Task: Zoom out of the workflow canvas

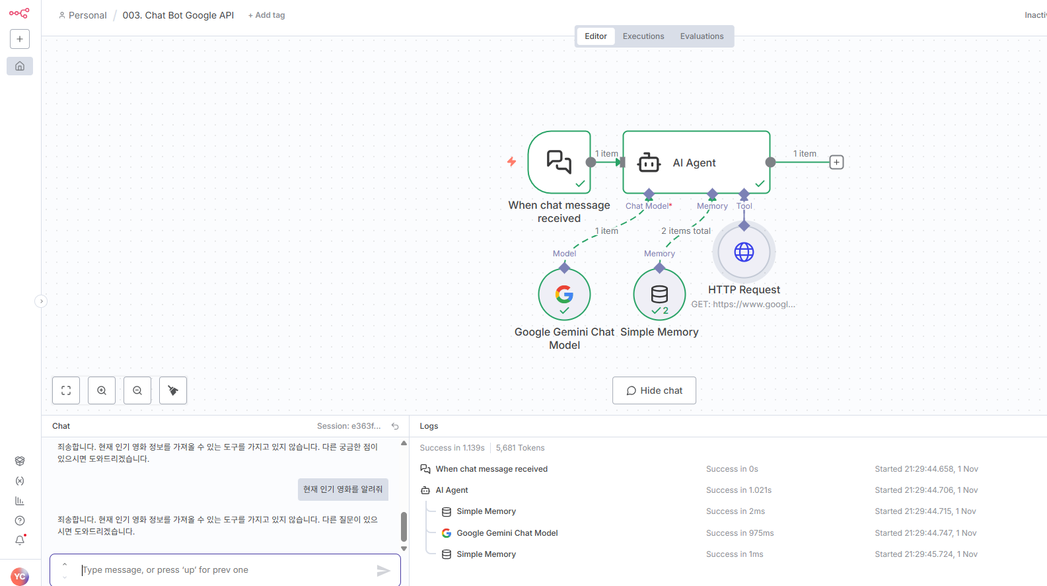Action: click(137, 390)
